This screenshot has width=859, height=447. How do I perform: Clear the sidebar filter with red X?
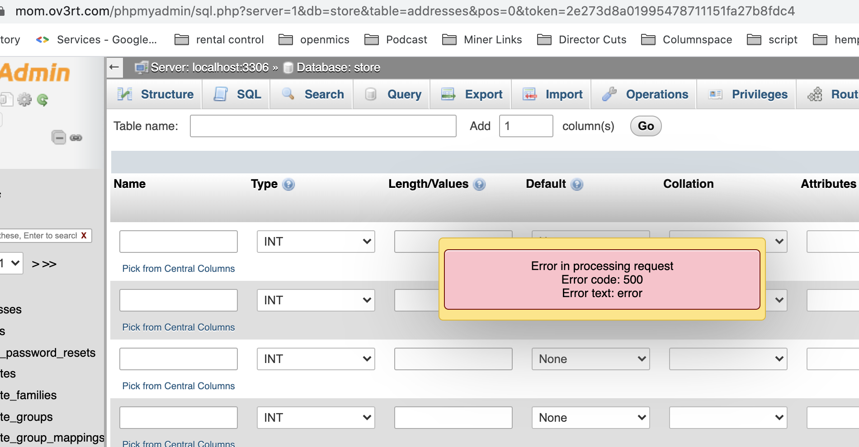click(84, 236)
